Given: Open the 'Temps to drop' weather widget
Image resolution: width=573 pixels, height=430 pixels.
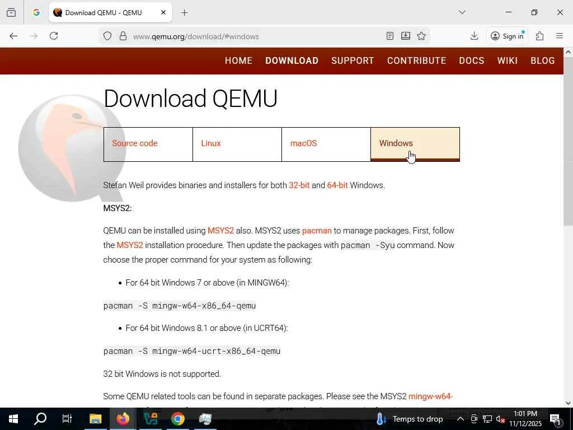Looking at the screenshot, I should 409,419.
